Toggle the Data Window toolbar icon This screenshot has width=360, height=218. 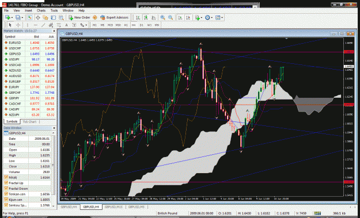[37, 17]
